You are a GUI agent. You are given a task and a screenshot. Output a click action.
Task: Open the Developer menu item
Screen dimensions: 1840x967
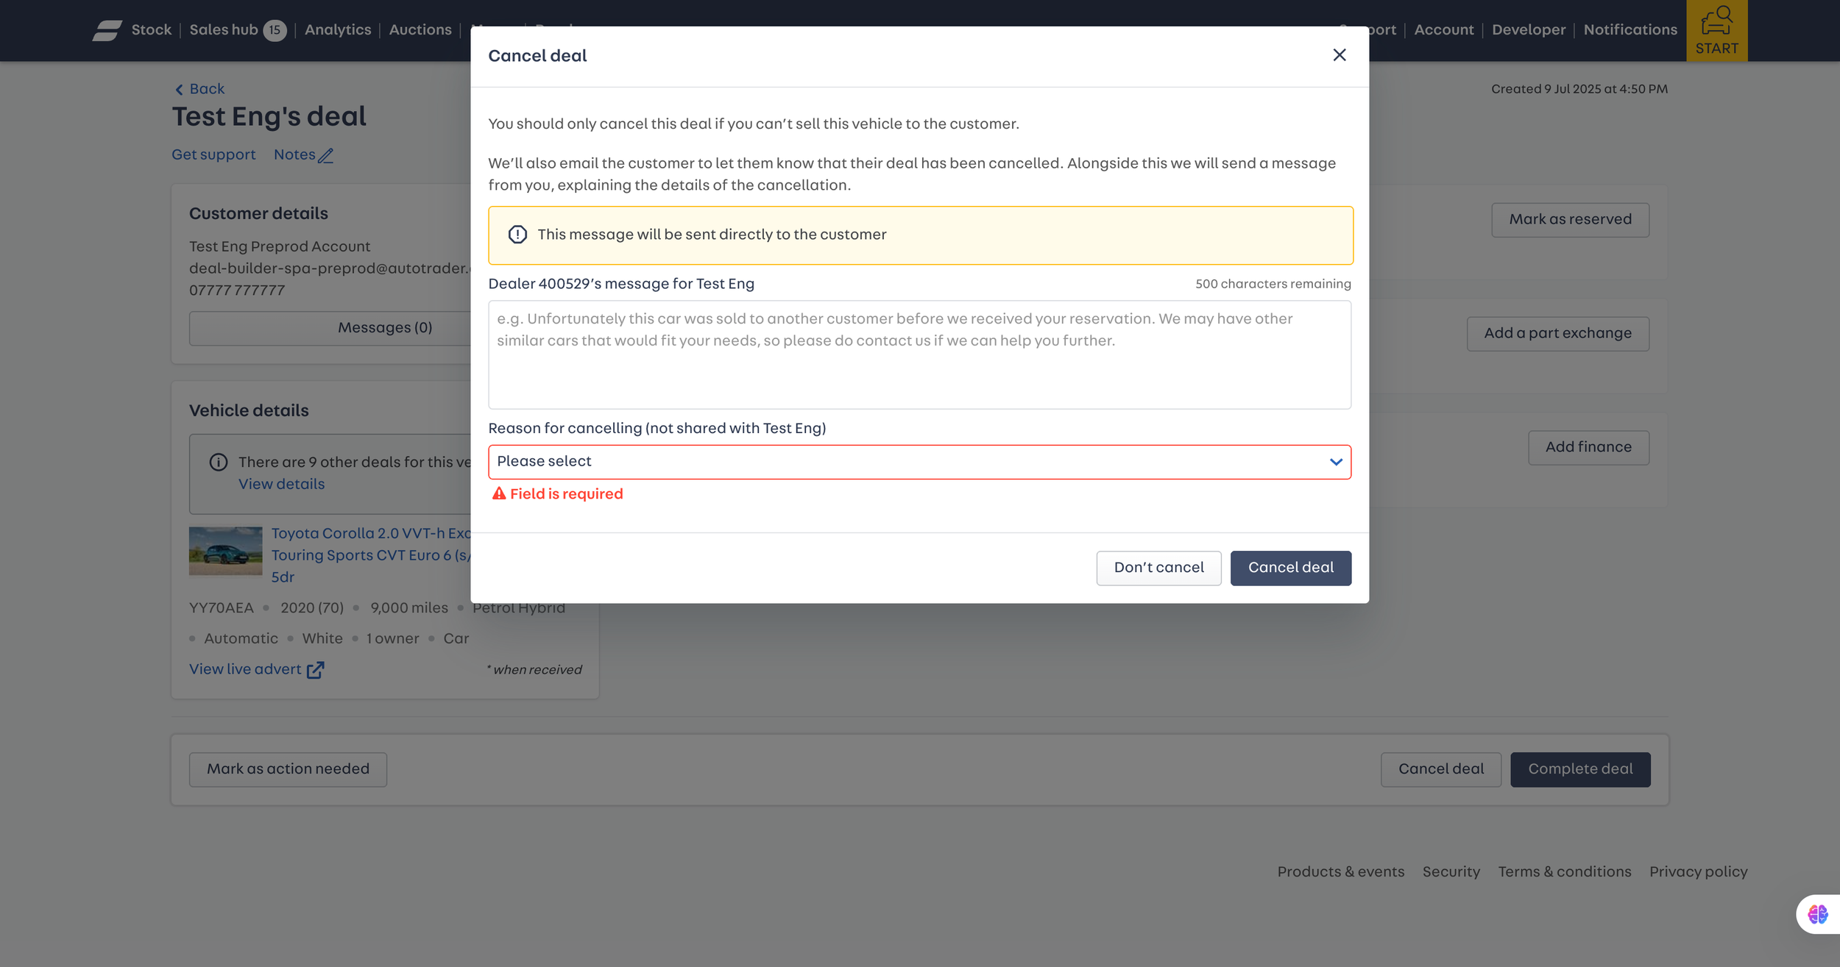1528,30
